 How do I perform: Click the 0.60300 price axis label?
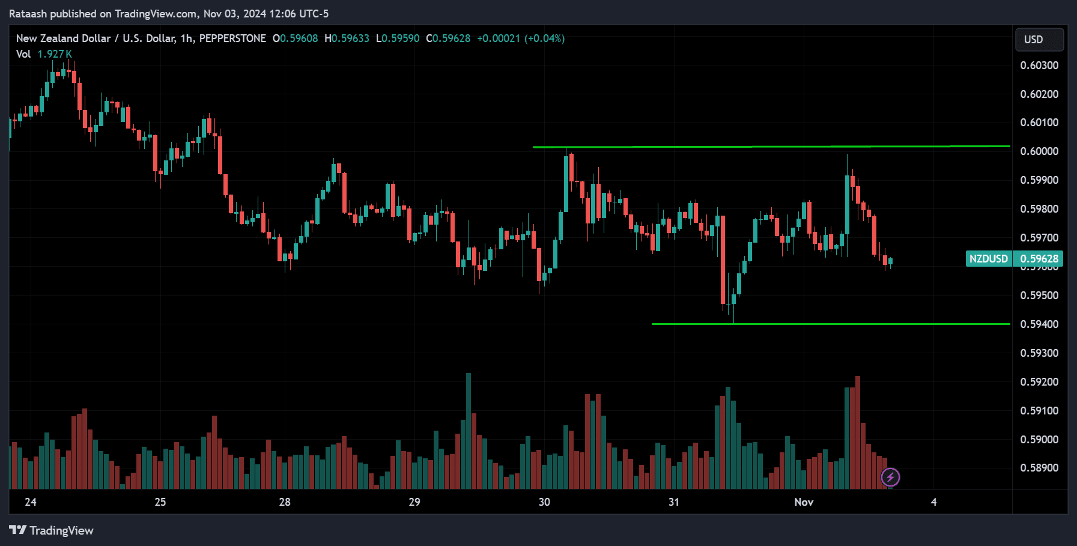[1039, 65]
